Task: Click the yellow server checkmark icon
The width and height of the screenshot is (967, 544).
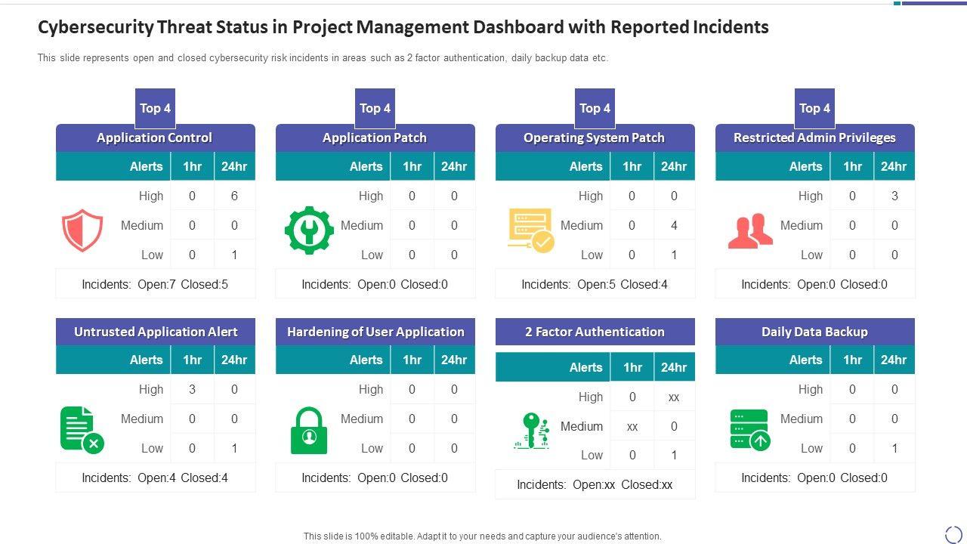Action: pos(531,230)
